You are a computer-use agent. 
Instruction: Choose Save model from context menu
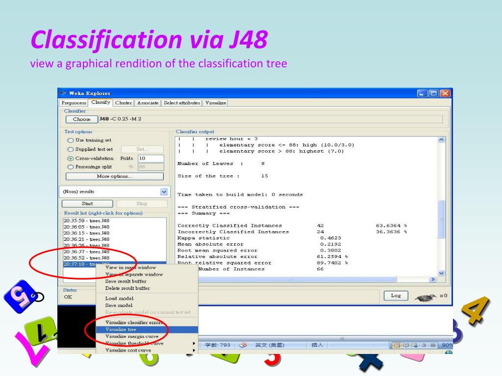pos(147,305)
